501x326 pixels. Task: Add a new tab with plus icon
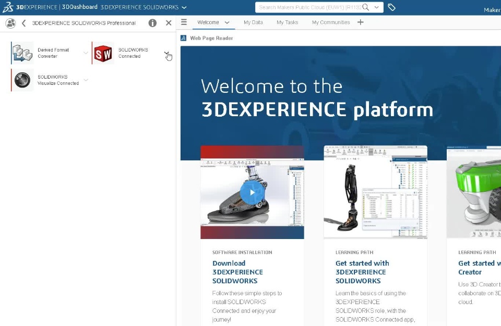361,22
